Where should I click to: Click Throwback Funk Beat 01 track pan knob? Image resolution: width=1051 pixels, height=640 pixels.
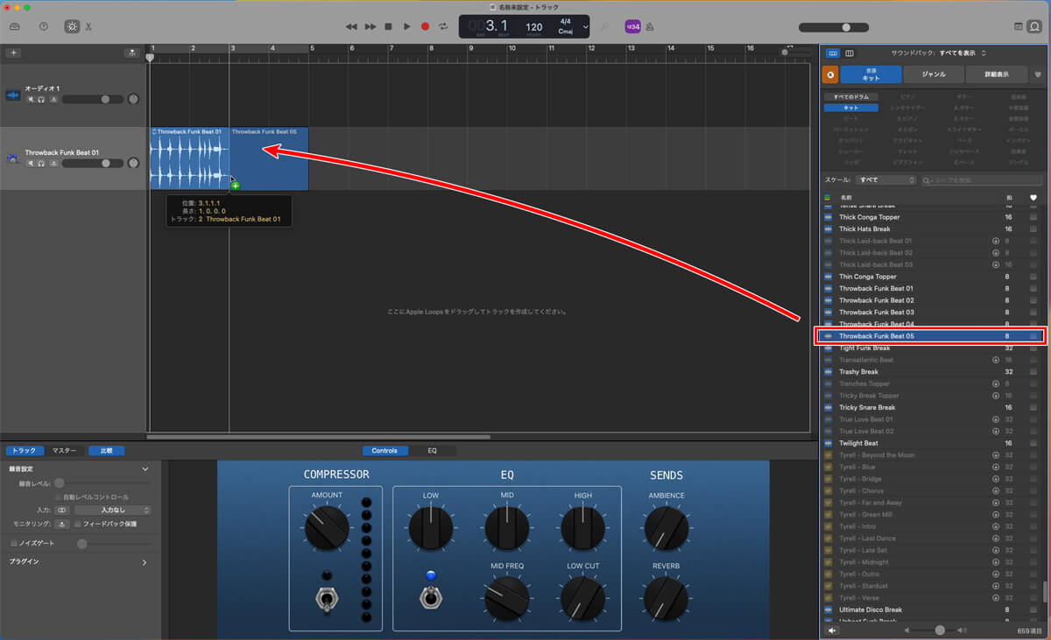(133, 163)
